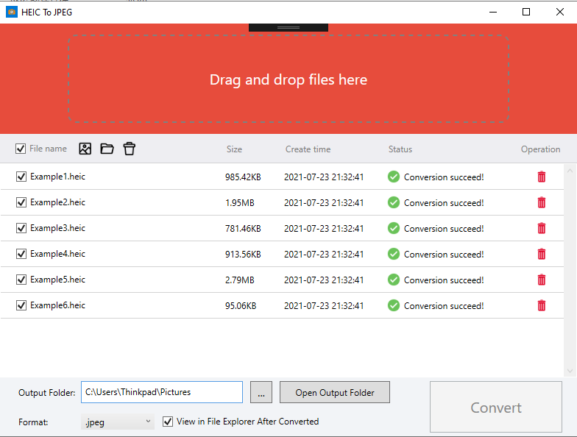
Task: Toggle the select-all File name checkbox
Action: [21, 149]
